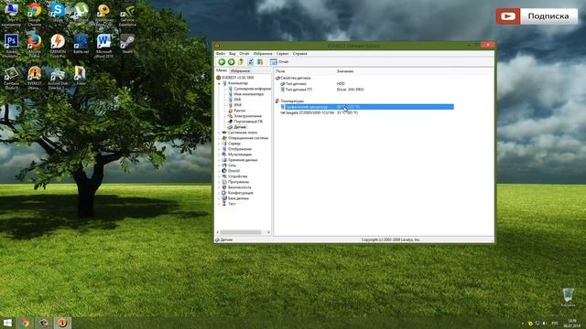Screen dimensions: 586x329
Task: Open Google Chrome desktop shortcut
Action: (x=35, y=15)
